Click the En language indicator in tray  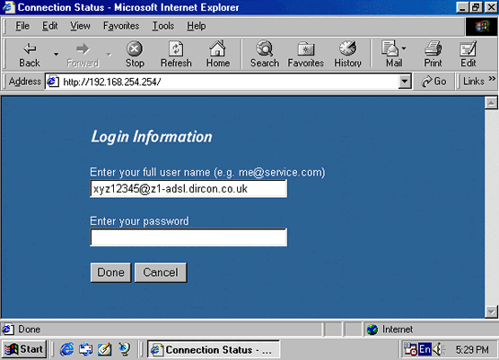tap(425, 349)
